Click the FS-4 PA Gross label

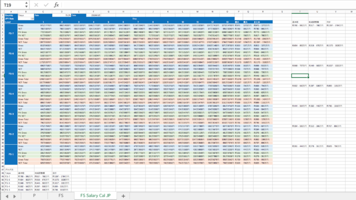click(26, 93)
